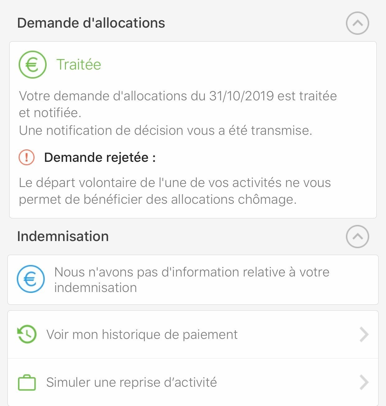Click the Demande rejetée label
The image size is (386, 406).
coord(100,157)
